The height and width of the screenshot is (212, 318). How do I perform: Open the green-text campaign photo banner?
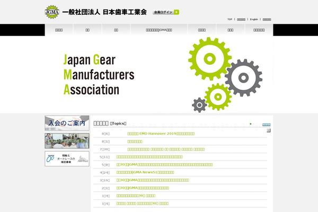click(67, 141)
